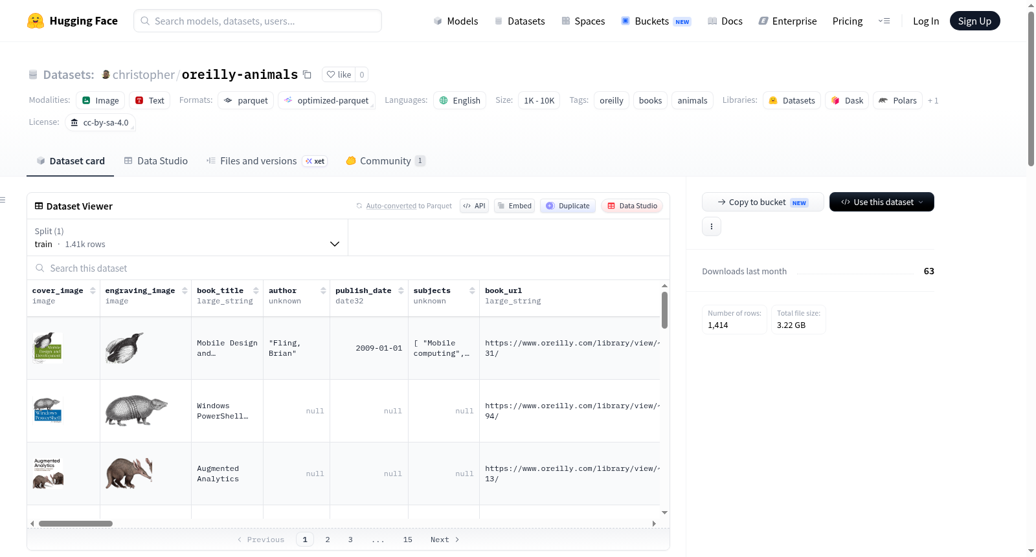Select the parquet format tag
1036x557 pixels.
tap(246, 100)
